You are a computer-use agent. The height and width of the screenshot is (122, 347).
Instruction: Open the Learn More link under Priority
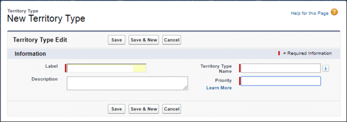[219, 88]
